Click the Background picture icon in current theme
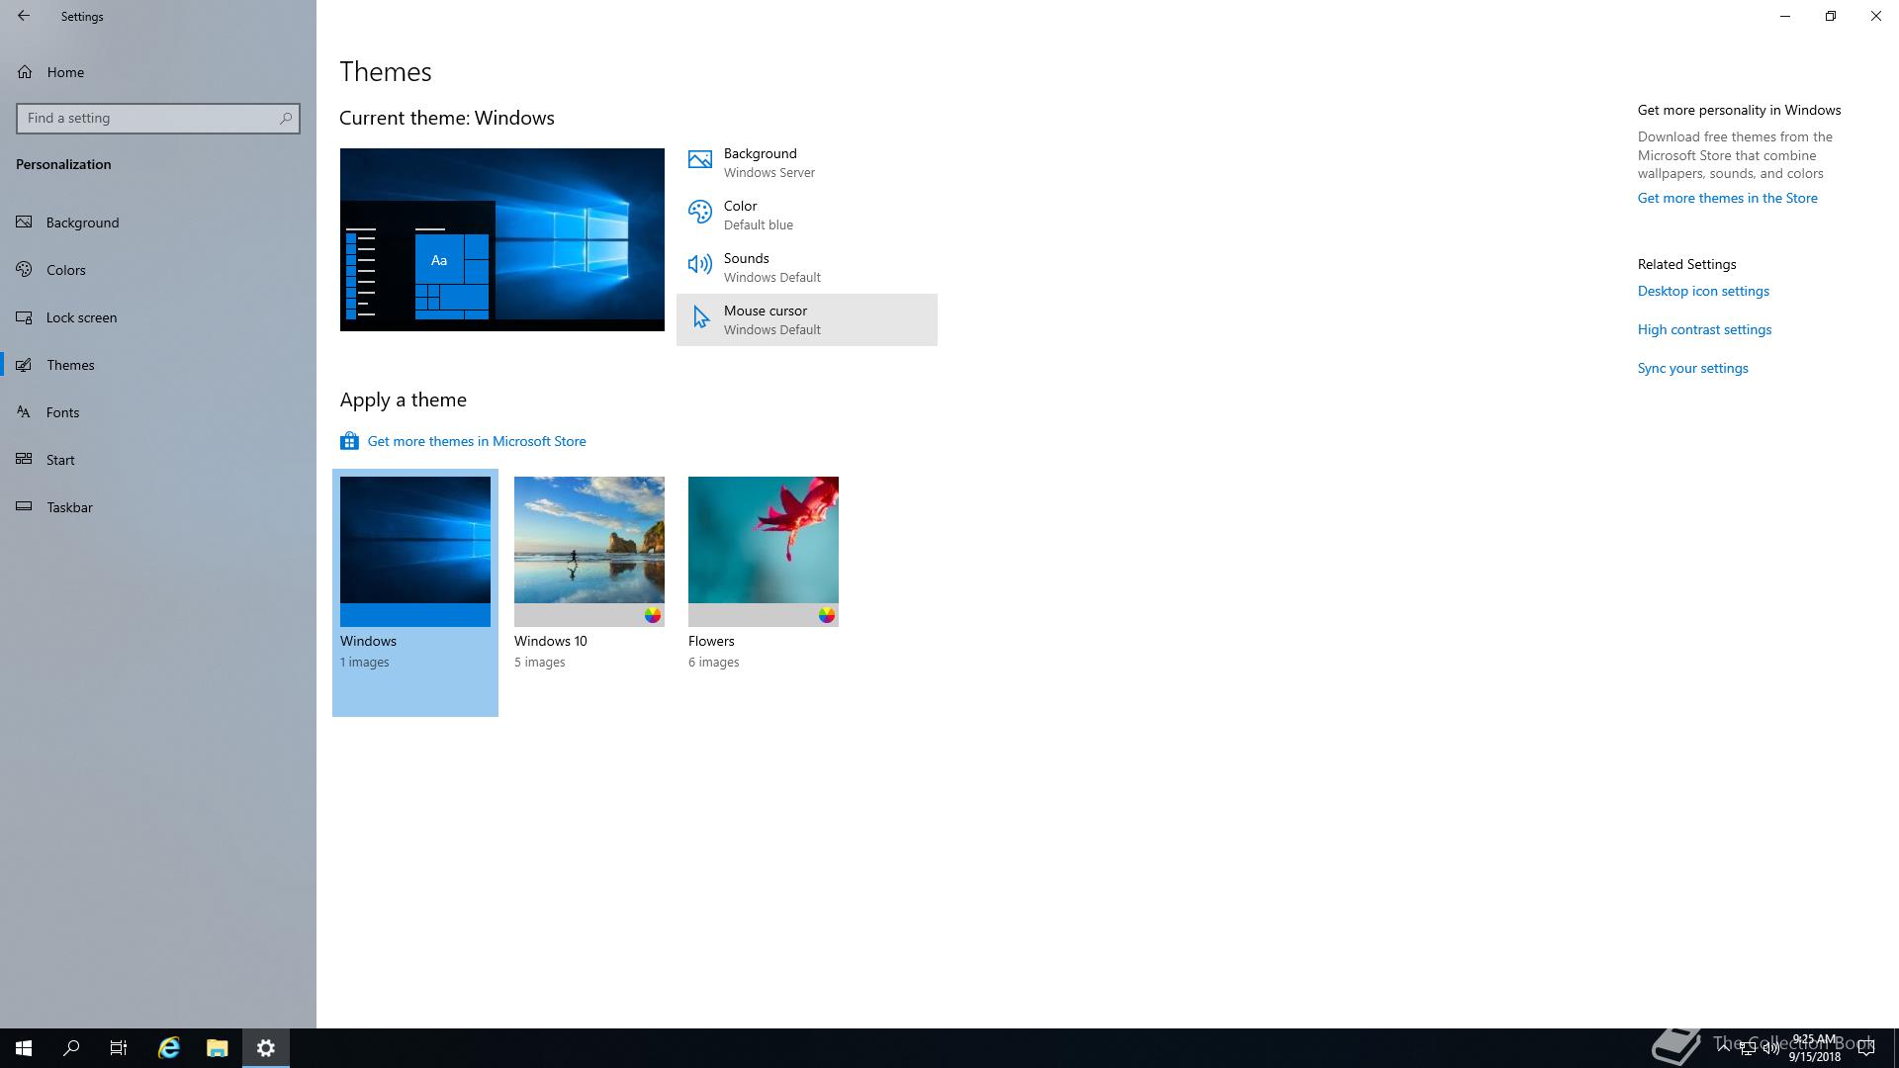Viewport: 1899px width, 1068px height. point(699,160)
